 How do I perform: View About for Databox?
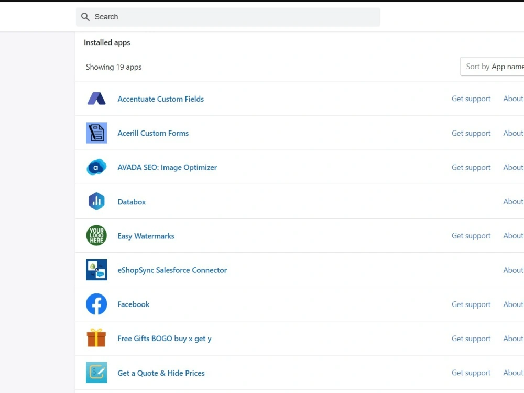513,202
